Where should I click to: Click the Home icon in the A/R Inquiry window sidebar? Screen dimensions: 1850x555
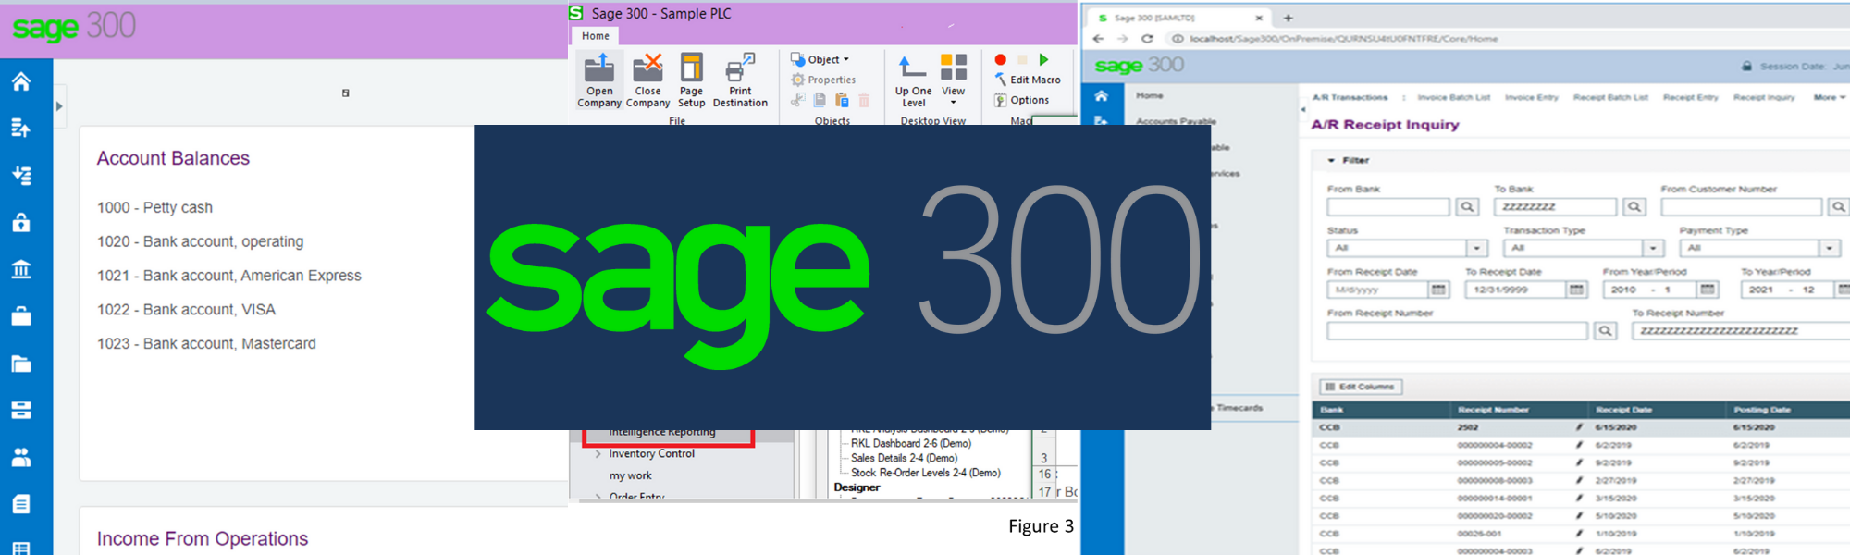[1101, 96]
